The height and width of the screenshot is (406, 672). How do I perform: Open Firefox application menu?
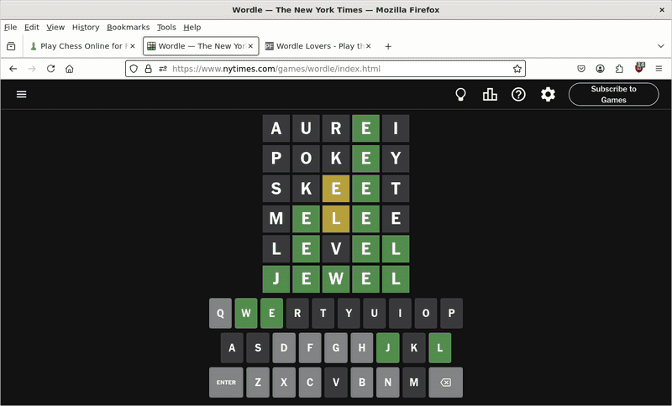(659, 69)
